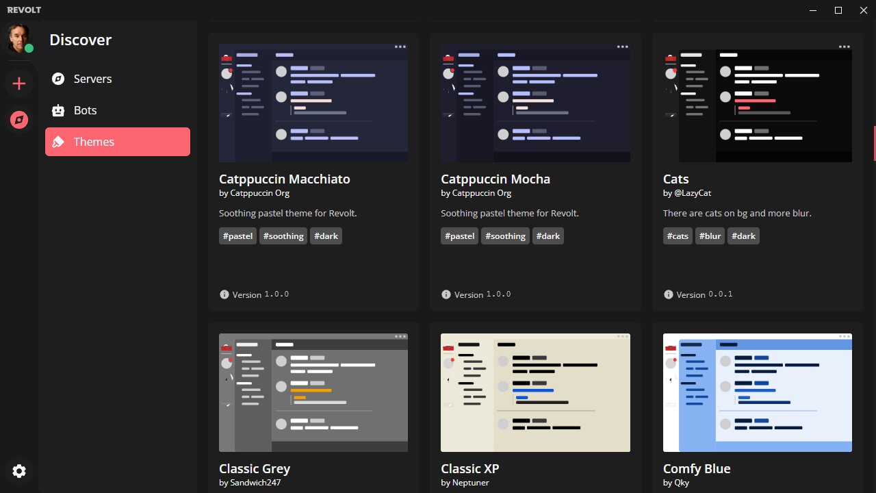The width and height of the screenshot is (876, 493).
Task: Open the Cats theme preview thumbnail
Action: click(x=758, y=103)
